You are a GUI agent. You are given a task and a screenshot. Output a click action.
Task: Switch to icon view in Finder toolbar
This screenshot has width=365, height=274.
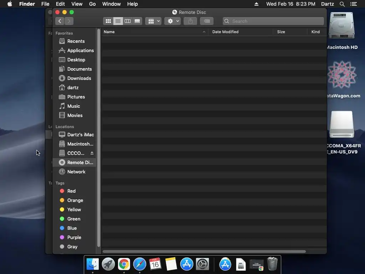click(108, 21)
